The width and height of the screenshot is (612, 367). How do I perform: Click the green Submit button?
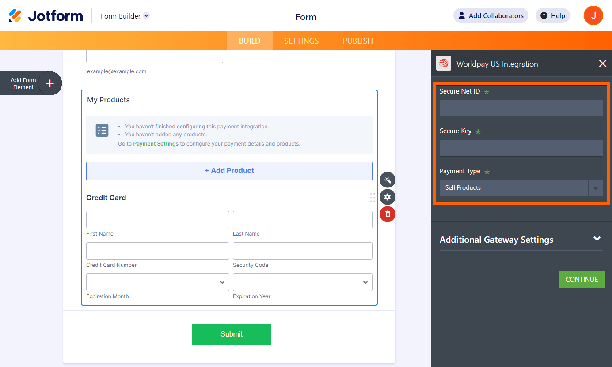pyautogui.click(x=232, y=334)
